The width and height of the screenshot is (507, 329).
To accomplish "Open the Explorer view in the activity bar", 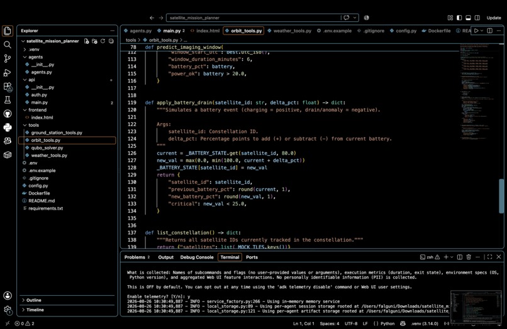I will (8, 31).
